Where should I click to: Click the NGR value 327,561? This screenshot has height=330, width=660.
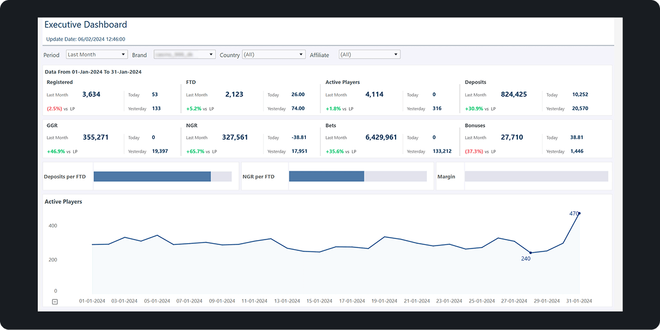click(x=234, y=137)
